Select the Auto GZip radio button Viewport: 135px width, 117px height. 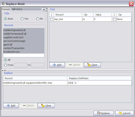click(x=5, y=19)
